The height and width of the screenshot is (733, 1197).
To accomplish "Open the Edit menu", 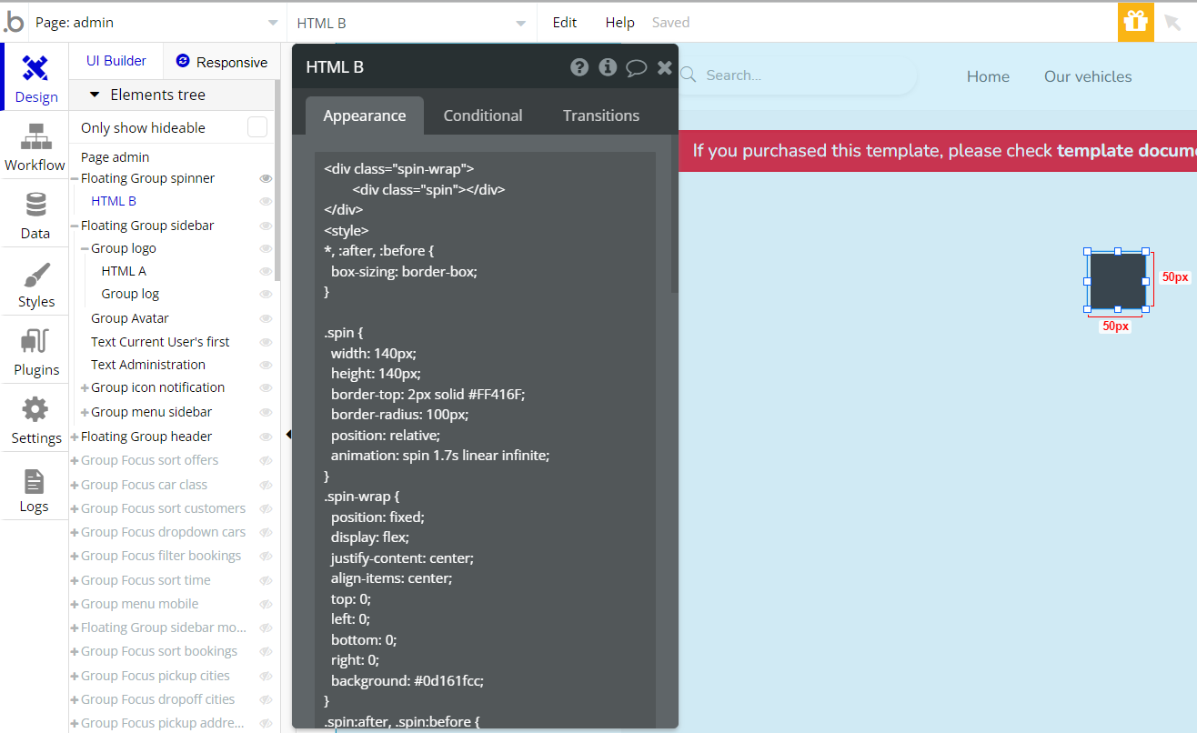I will pyautogui.click(x=564, y=23).
